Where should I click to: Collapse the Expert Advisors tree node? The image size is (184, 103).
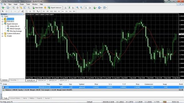tap(2, 24)
